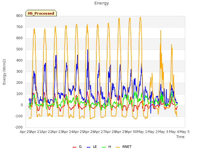This screenshot has height=153, width=204.
Task: Toggle the LE series legend entry
Action: coord(92,147)
